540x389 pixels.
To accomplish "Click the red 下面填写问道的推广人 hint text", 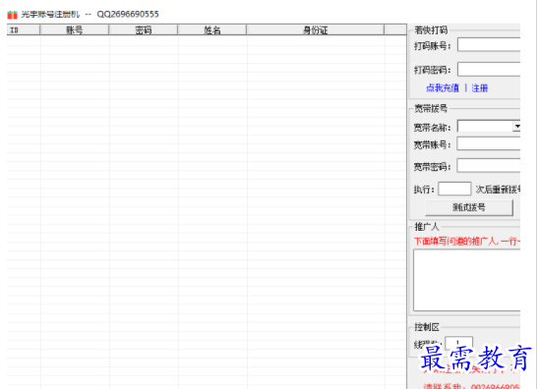I will [466, 241].
